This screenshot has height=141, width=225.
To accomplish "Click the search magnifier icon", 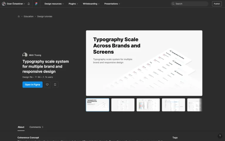I will click(x=174, y=4).
